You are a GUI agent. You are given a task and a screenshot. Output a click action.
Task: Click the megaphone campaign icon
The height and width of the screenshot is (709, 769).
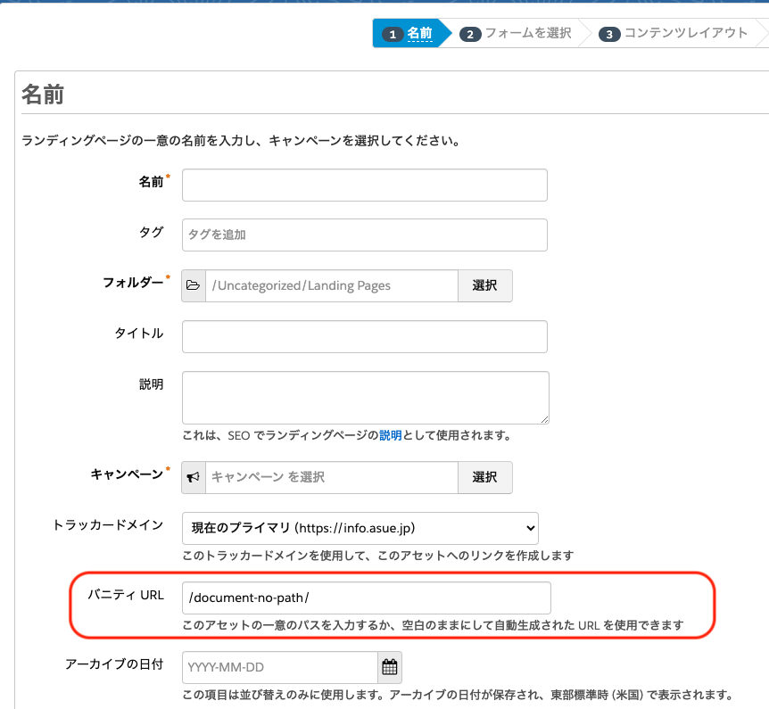[x=194, y=477]
